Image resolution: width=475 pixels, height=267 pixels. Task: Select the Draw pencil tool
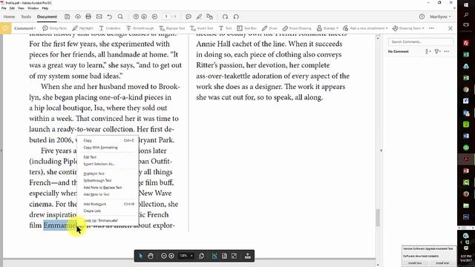point(269,28)
